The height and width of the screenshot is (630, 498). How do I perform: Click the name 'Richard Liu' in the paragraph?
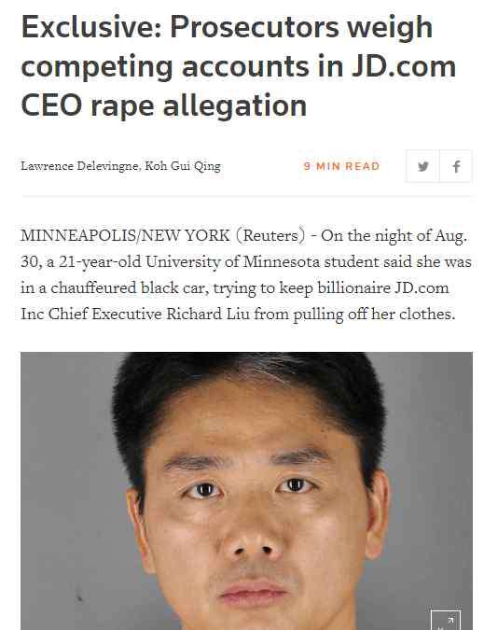point(208,314)
